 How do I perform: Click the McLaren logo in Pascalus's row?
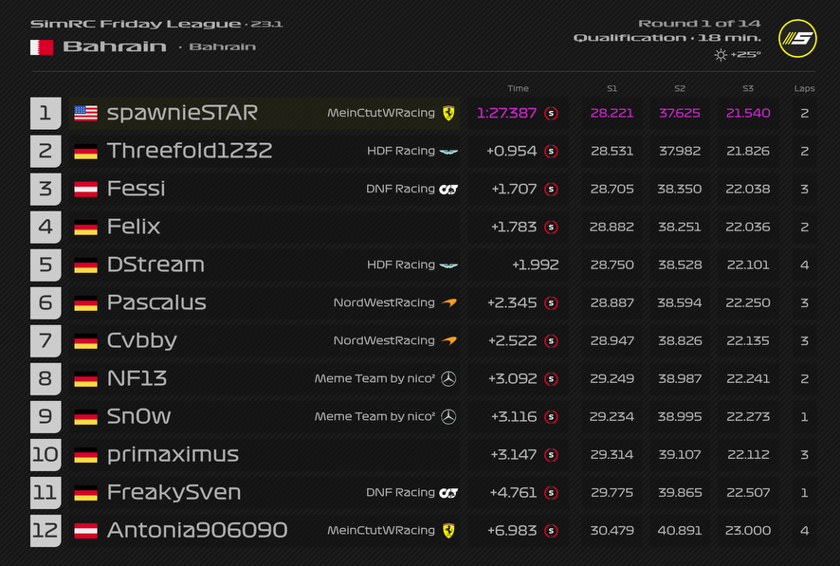[x=448, y=302]
